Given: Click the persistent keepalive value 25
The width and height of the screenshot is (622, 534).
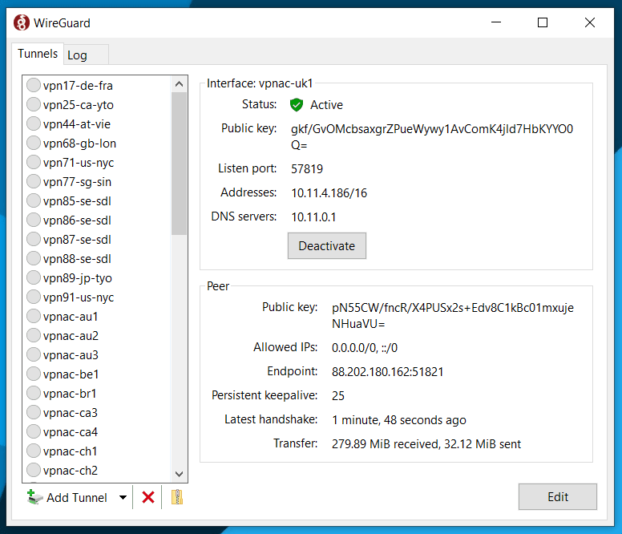Looking at the screenshot, I should pos(338,396).
